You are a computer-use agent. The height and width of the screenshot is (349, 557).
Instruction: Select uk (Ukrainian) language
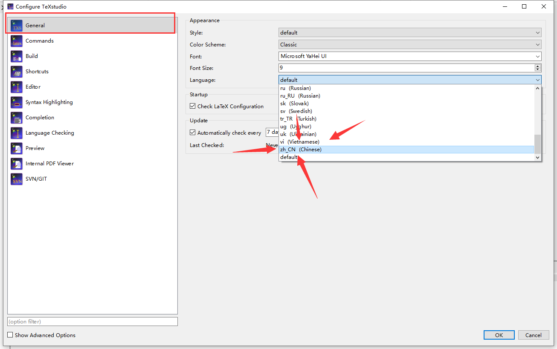tap(406, 134)
